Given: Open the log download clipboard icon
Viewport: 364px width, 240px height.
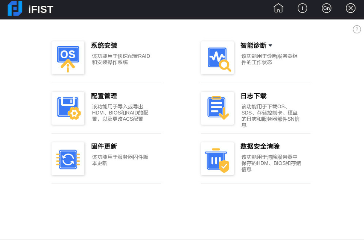Looking at the screenshot, I should pyautogui.click(x=217, y=108).
